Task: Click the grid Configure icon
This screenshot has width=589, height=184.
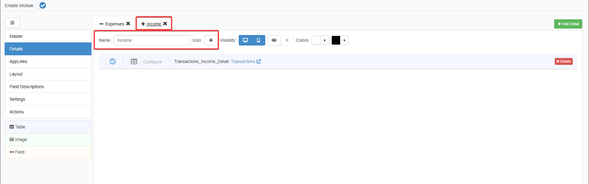Action: coord(134,62)
